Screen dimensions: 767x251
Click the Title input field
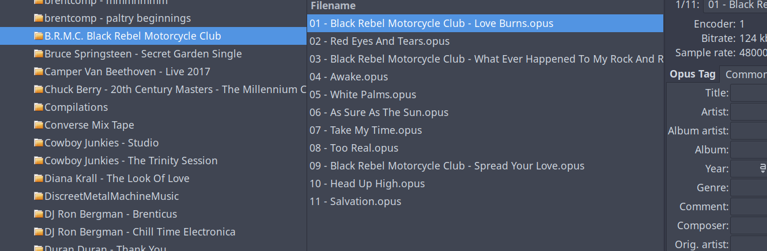(749, 93)
